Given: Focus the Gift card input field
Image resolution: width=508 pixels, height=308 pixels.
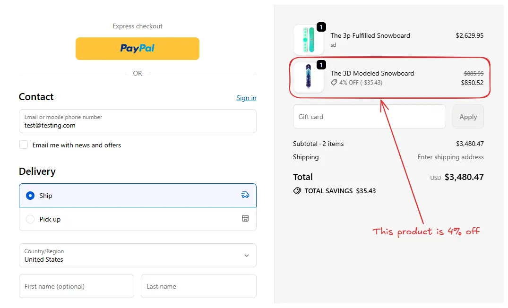Looking at the screenshot, I should pos(369,117).
